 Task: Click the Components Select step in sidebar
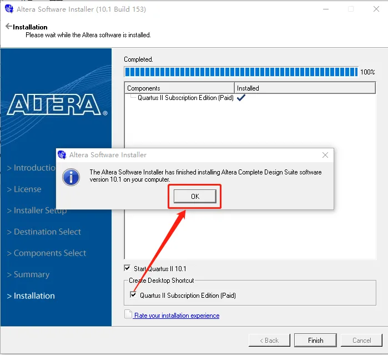[x=47, y=253]
